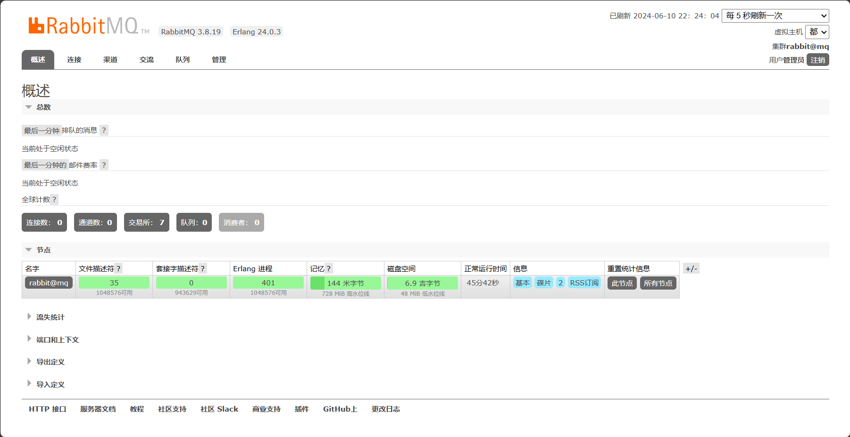Click the help icon beside 全球计数
The height and width of the screenshot is (437, 850).
pos(54,200)
